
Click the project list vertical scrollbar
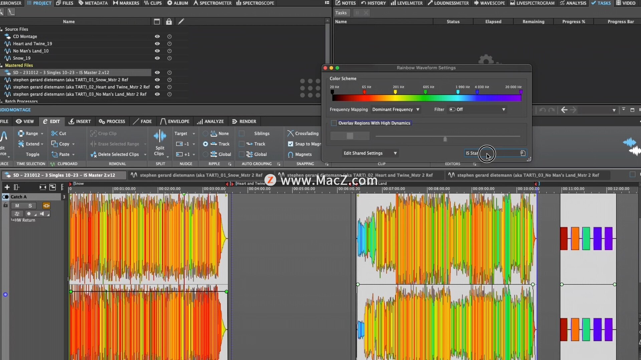328,43
